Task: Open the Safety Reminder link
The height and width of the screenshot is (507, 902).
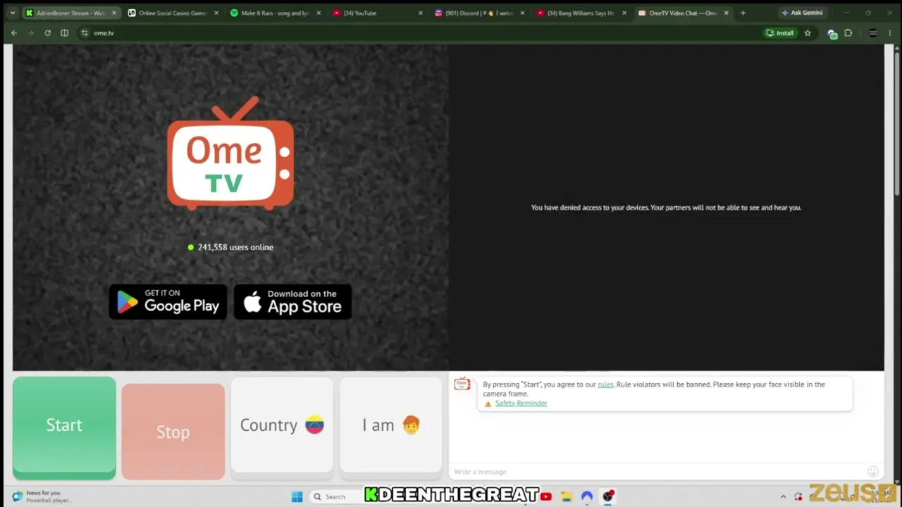Action: point(521,403)
